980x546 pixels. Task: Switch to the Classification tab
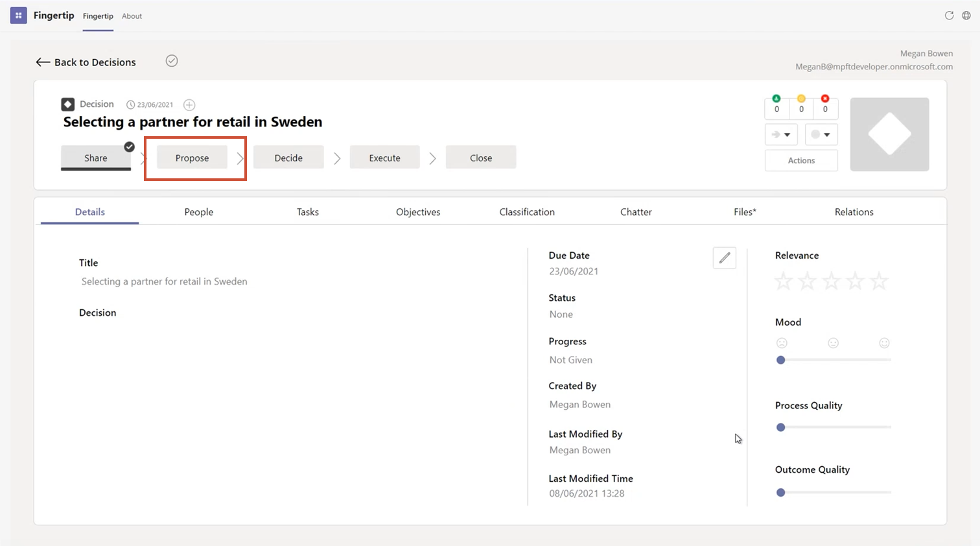[x=527, y=212]
